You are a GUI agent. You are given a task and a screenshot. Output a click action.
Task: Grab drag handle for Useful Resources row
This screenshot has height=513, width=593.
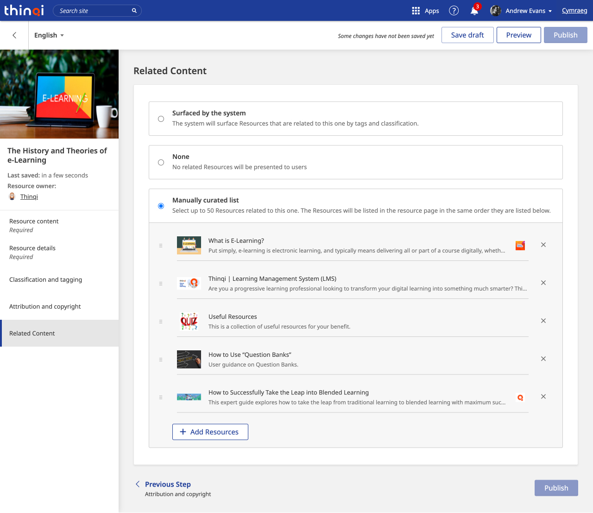point(161,322)
